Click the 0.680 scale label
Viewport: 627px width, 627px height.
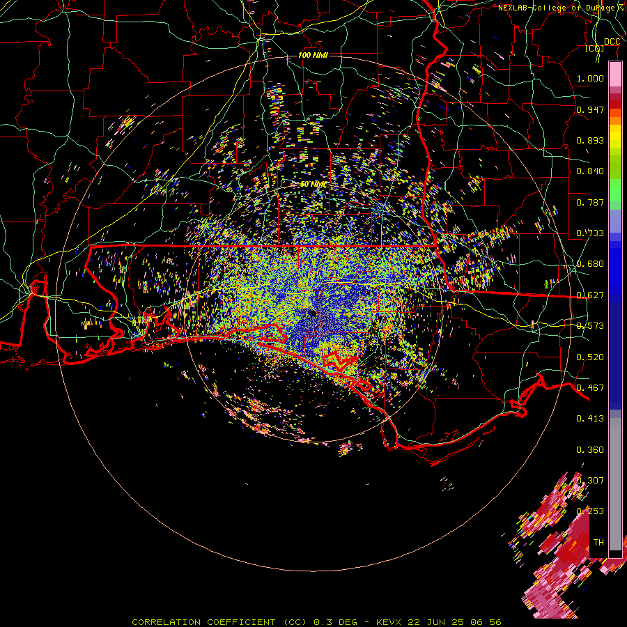click(590, 263)
